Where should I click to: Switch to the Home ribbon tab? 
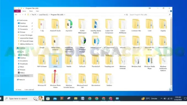pos(24,11)
